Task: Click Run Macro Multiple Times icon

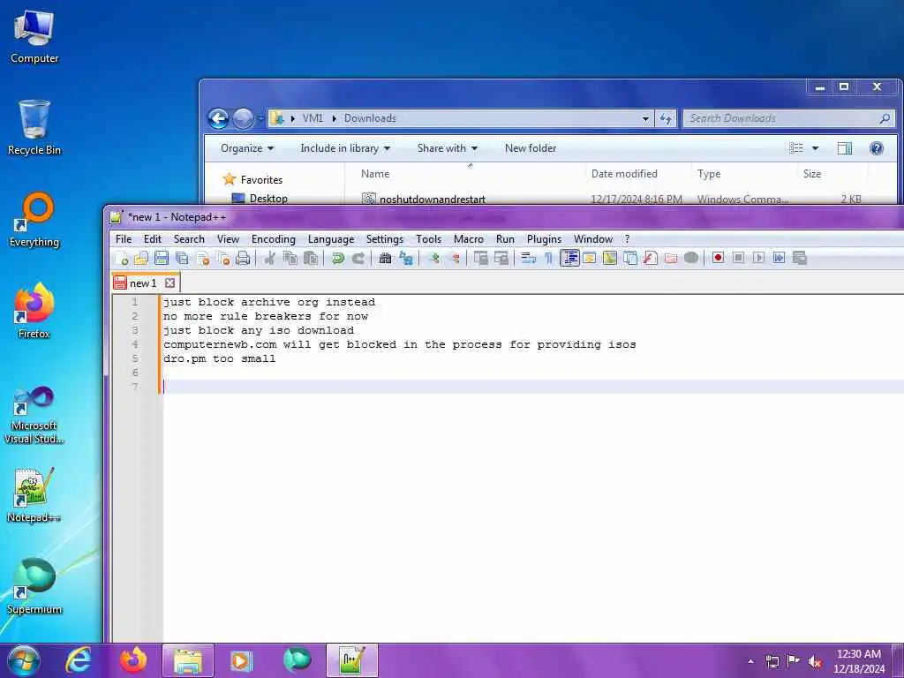Action: pos(779,259)
